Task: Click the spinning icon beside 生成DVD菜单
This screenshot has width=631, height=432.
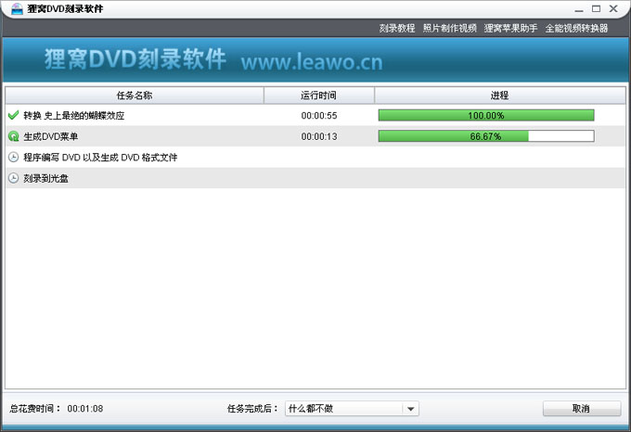Action: pyautogui.click(x=13, y=136)
